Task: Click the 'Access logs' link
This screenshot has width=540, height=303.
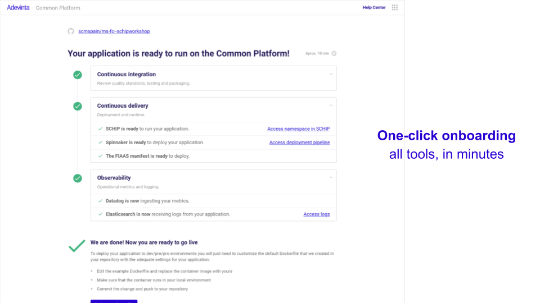Action: point(316,214)
